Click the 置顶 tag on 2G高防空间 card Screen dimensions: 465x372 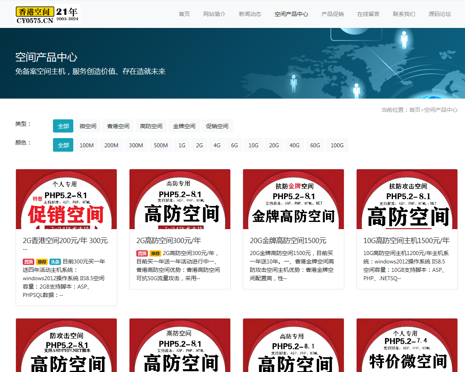pyautogui.click(x=142, y=253)
